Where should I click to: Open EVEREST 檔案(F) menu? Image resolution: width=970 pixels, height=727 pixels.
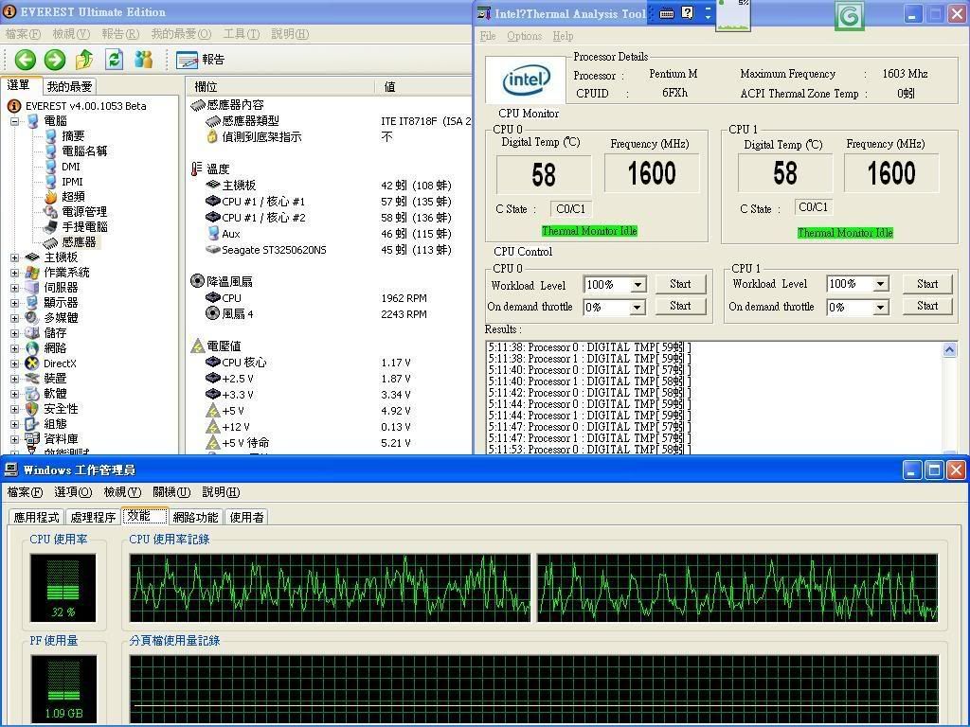(x=23, y=34)
